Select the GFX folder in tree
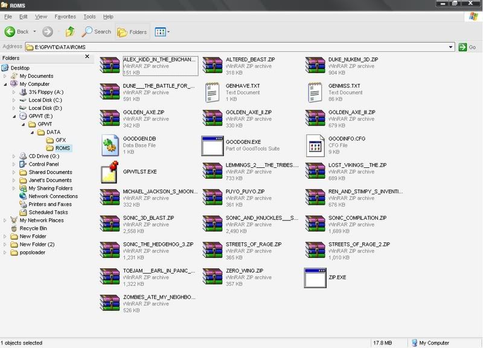This screenshot has height=348, width=483. click(x=56, y=140)
